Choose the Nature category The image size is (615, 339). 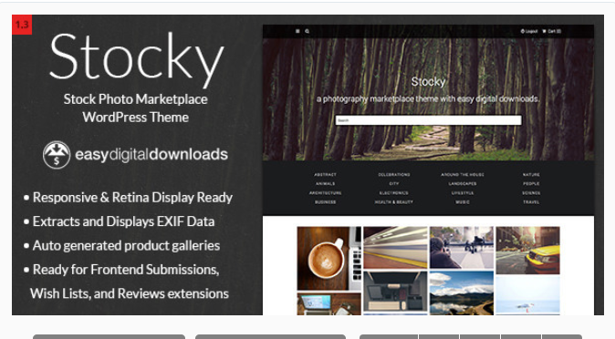point(531,174)
